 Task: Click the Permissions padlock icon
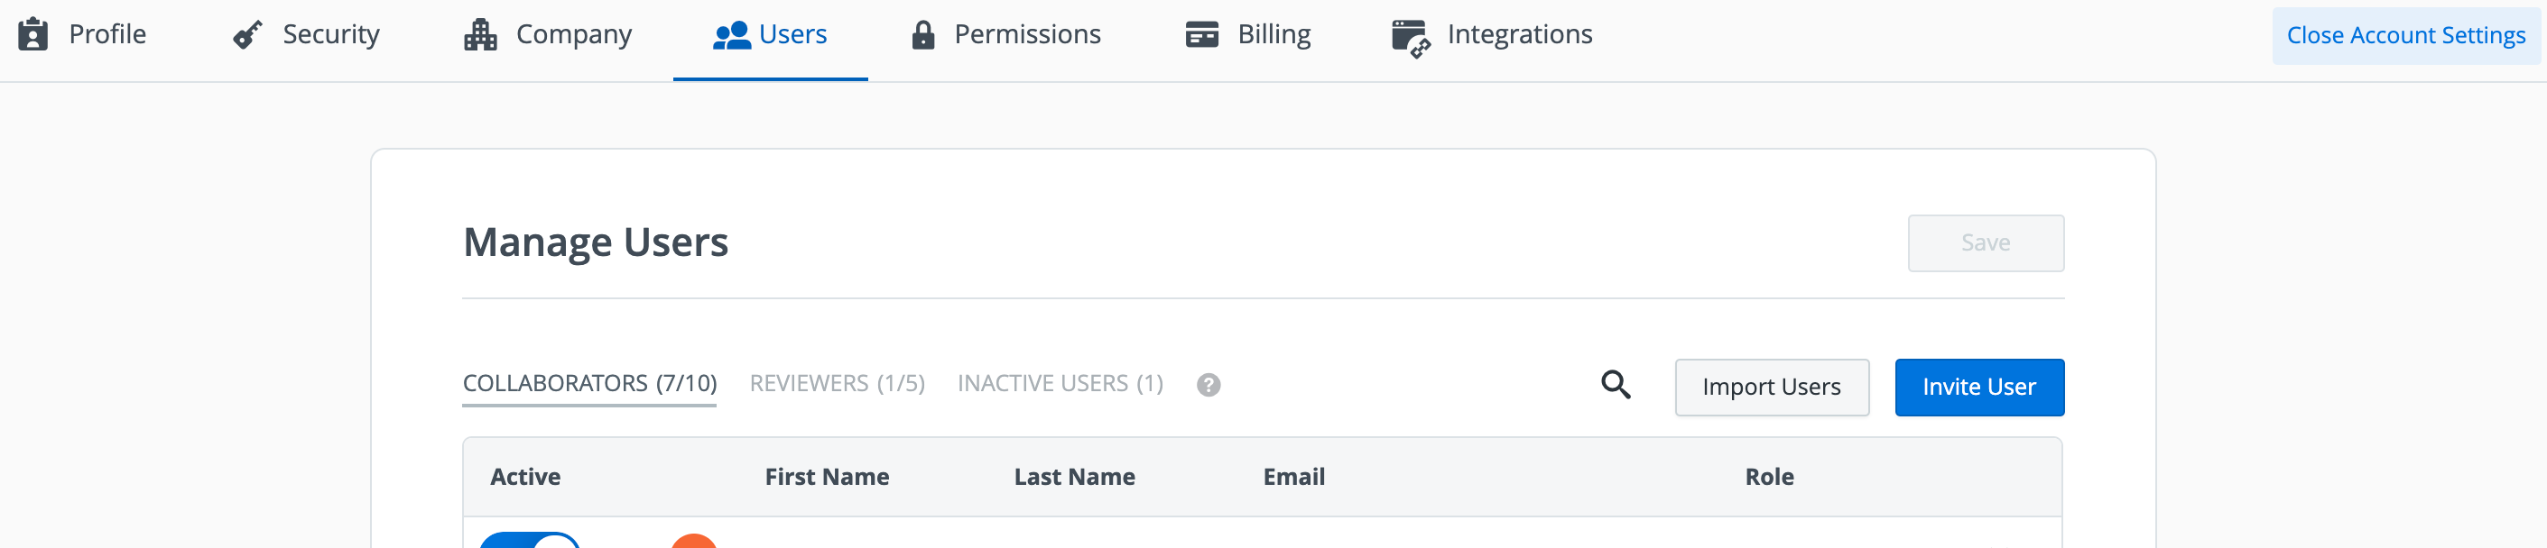(x=923, y=34)
